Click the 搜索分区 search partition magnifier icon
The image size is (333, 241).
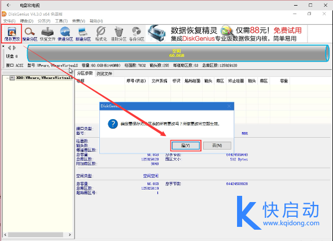click(x=30, y=33)
